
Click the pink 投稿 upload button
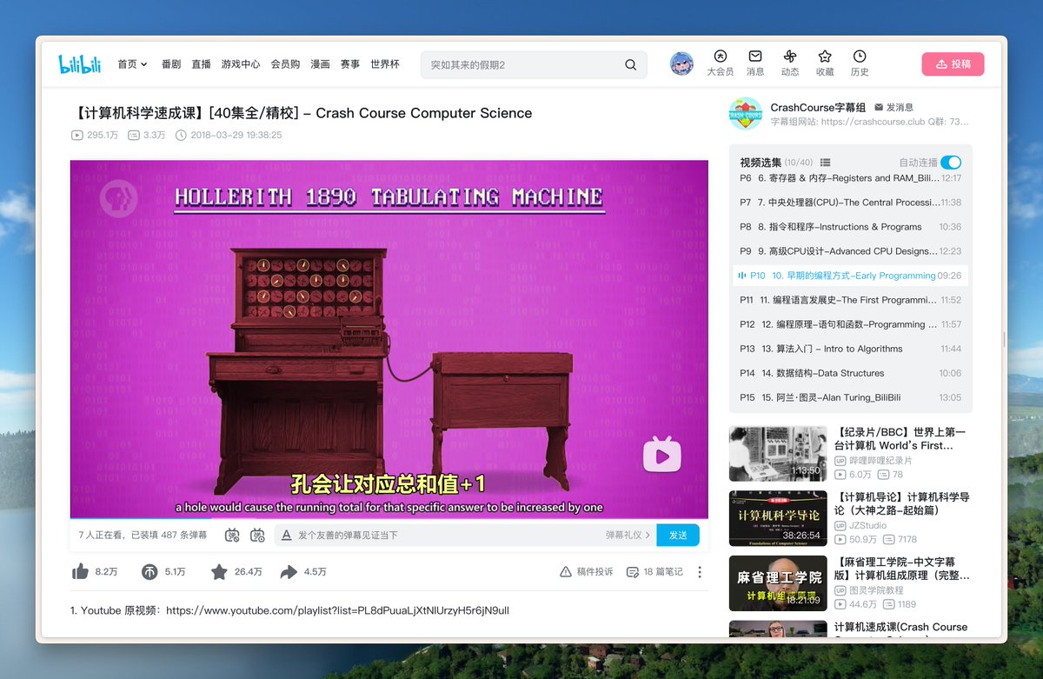click(x=953, y=64)
